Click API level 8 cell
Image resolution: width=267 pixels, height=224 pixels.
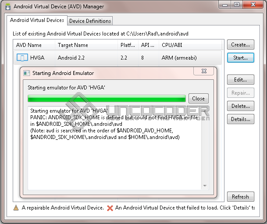click(142, 58)
